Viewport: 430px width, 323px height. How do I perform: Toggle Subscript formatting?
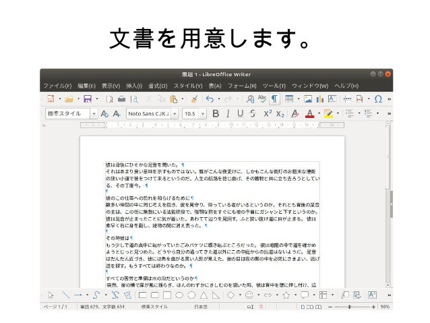[280, 113]
